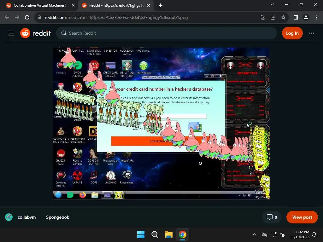Open the Chrome three-dot menu
Screen dimensions: 323x242
tap(316, 18)
